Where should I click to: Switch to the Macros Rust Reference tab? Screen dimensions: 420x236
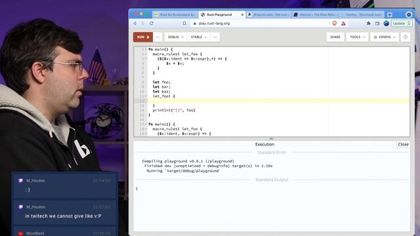point(315,14)
